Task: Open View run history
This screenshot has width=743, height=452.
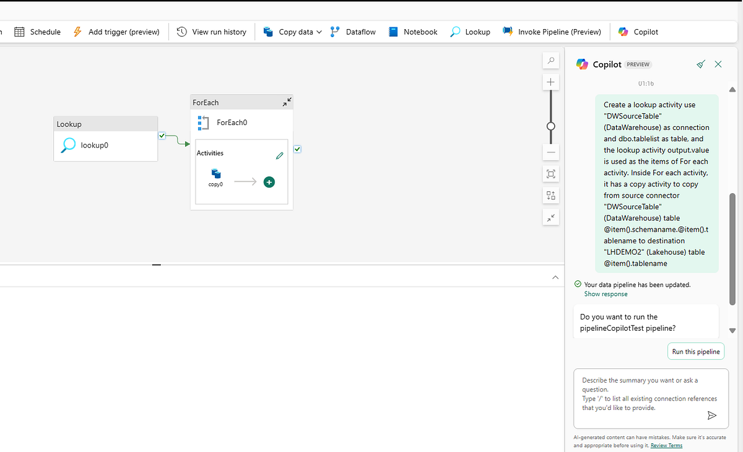Action: (212, 32)
